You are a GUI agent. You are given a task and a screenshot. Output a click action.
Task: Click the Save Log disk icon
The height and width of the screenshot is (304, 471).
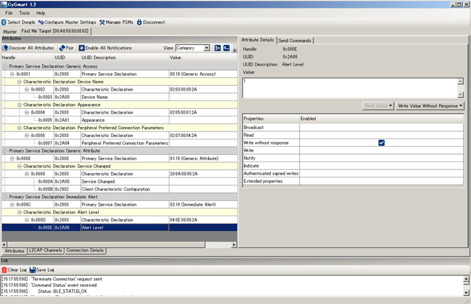32,270
